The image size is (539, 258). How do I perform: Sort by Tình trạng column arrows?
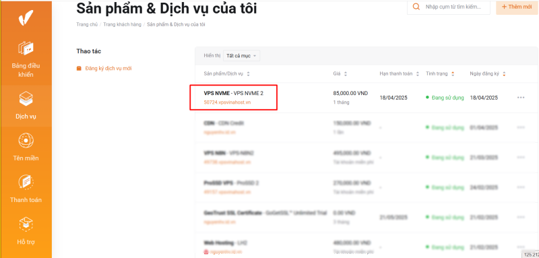(453, 74)
